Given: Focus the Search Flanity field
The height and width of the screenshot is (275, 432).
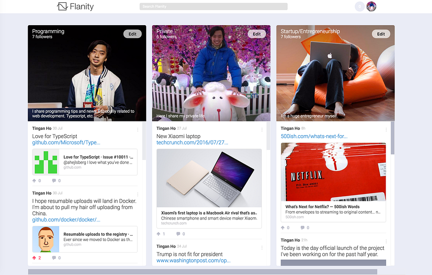Looking at the screenshot, I should click(x=214, y=6).
